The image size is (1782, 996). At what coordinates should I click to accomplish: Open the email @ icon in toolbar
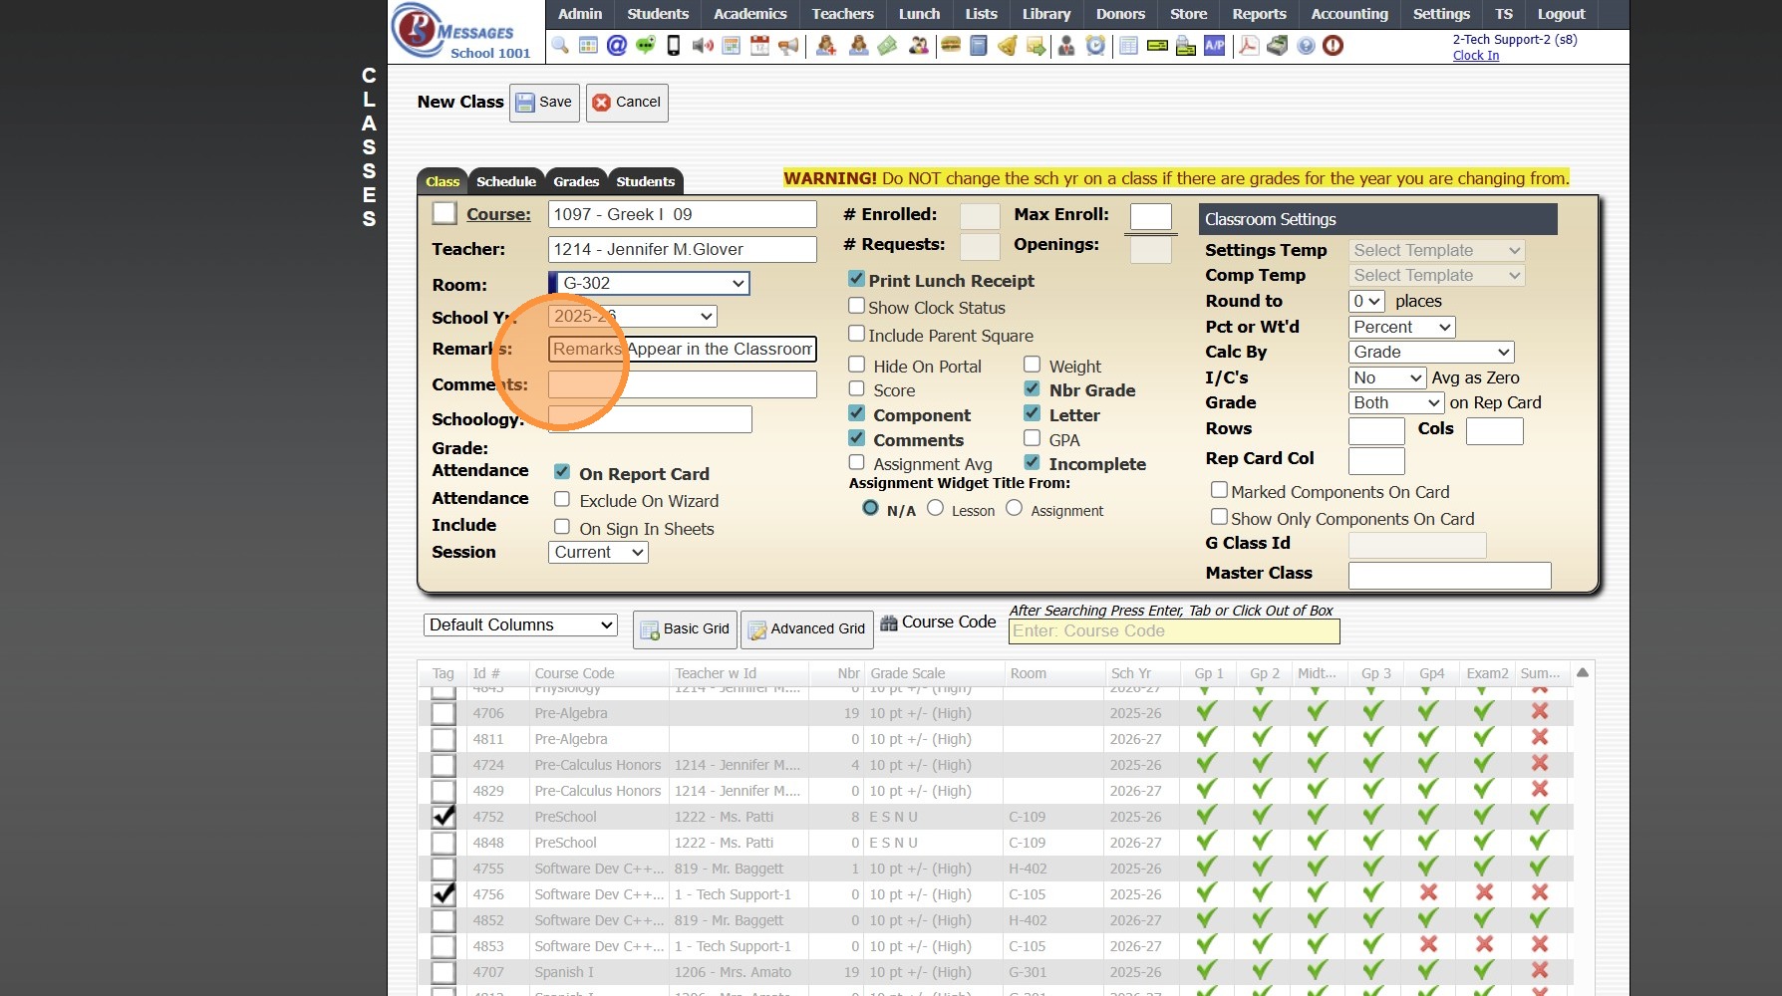pos(617,46)
